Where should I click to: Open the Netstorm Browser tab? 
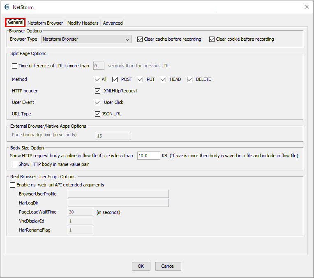[x=45, y=23]
